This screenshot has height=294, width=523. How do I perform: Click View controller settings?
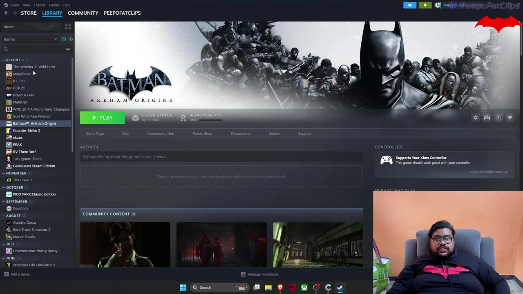click(x=489, y=172)
